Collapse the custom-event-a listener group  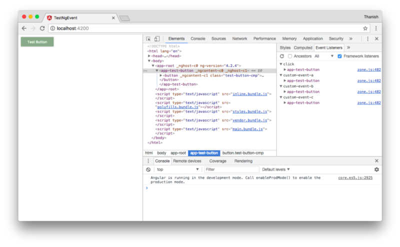(281, 75)
